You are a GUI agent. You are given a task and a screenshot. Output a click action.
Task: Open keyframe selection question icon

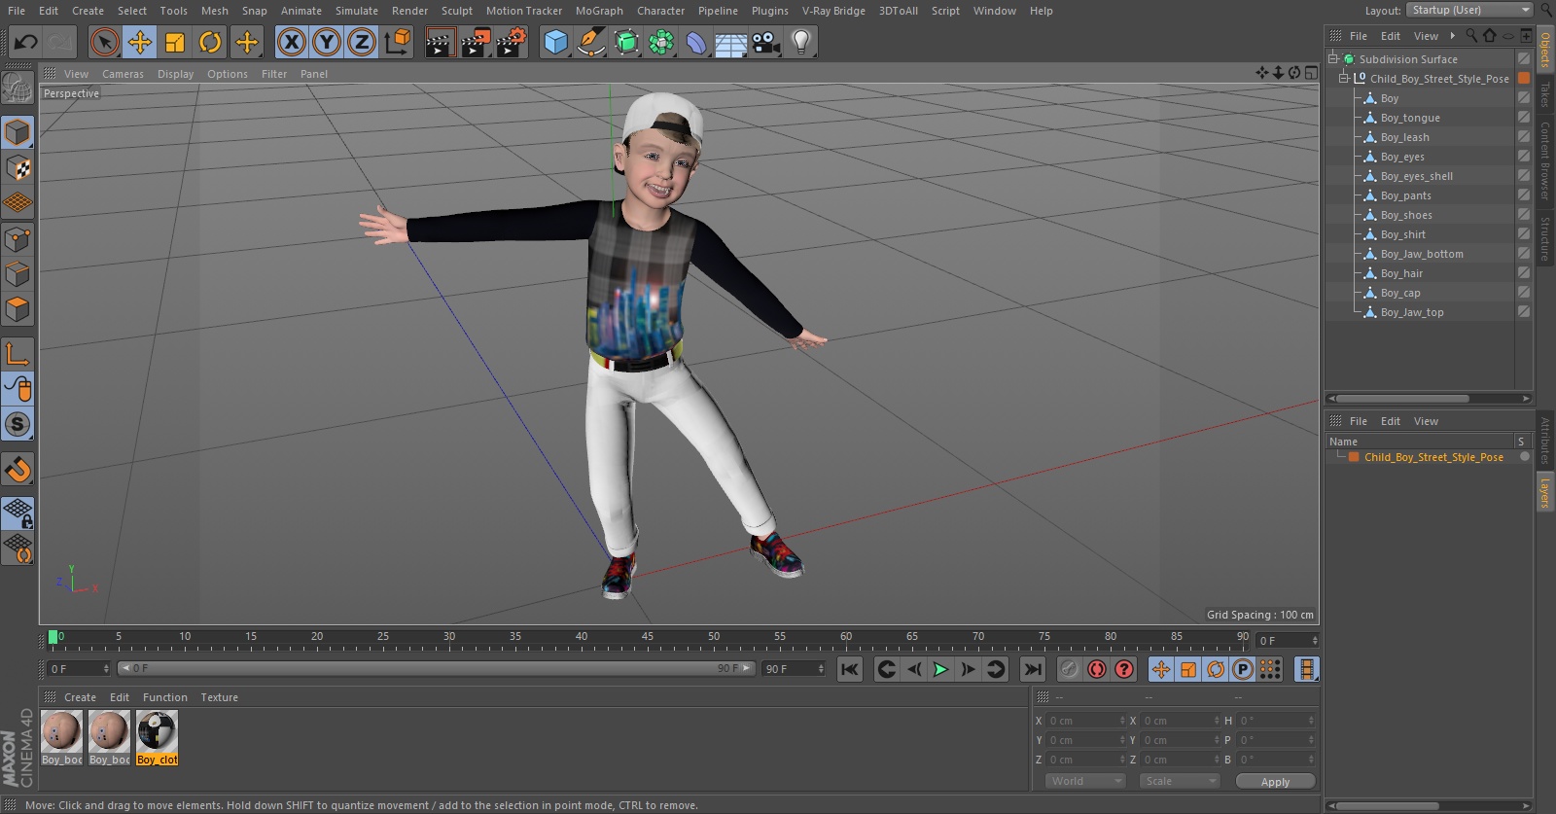pos(1124,669)
